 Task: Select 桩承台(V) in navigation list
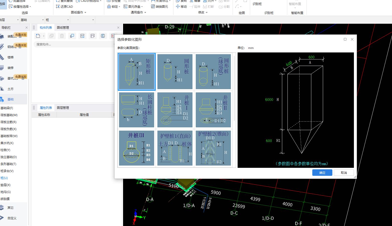pos(7,171)
